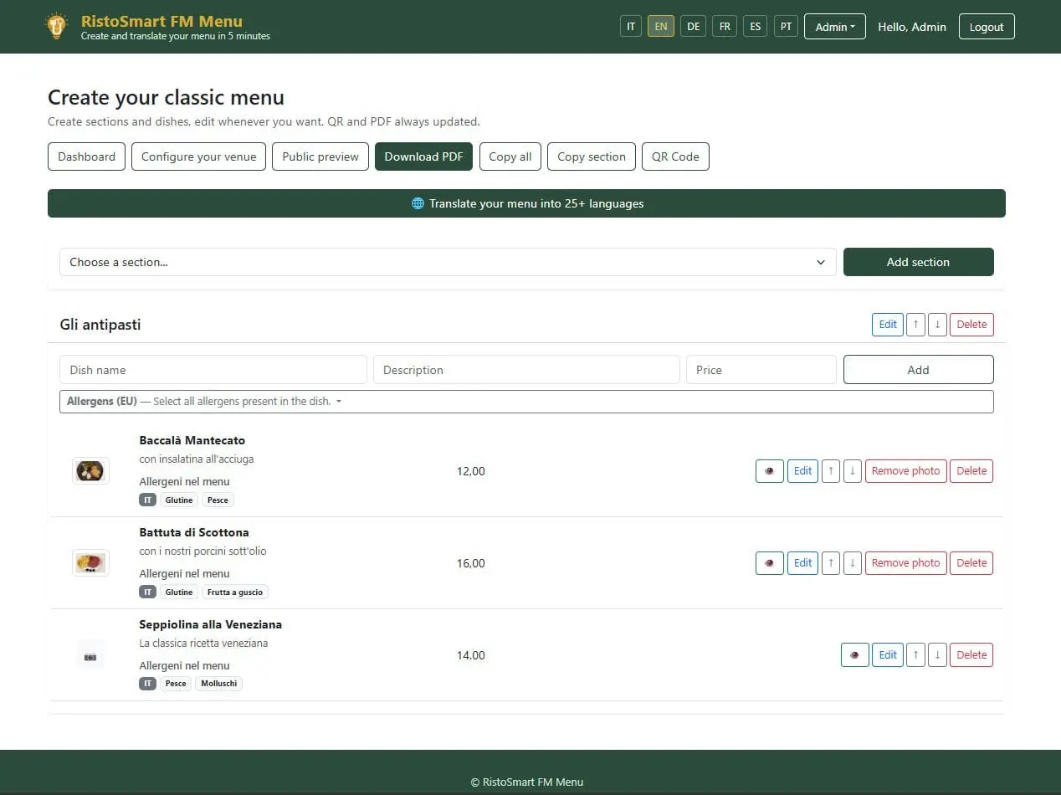Focus the Dish name field
The image size is (1061, 795).
pyautogui.click(x=213, y=370)
